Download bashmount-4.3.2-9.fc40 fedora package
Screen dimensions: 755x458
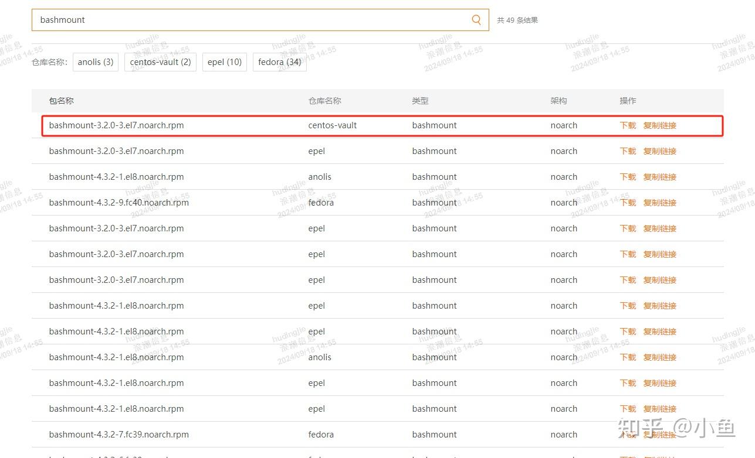coord(627,202)
